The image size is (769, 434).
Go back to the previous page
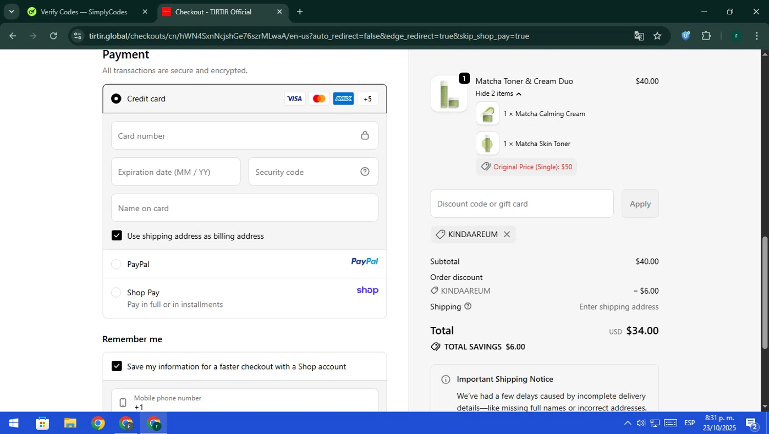point(13,36)
